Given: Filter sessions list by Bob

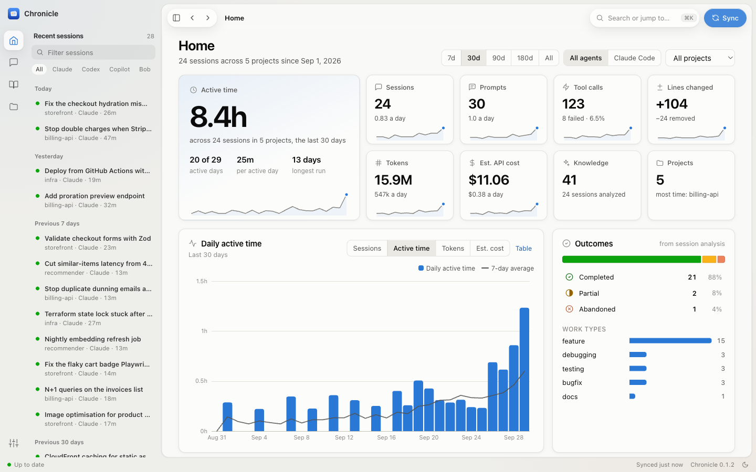Looking at the screenshot, I should [145, 69].
